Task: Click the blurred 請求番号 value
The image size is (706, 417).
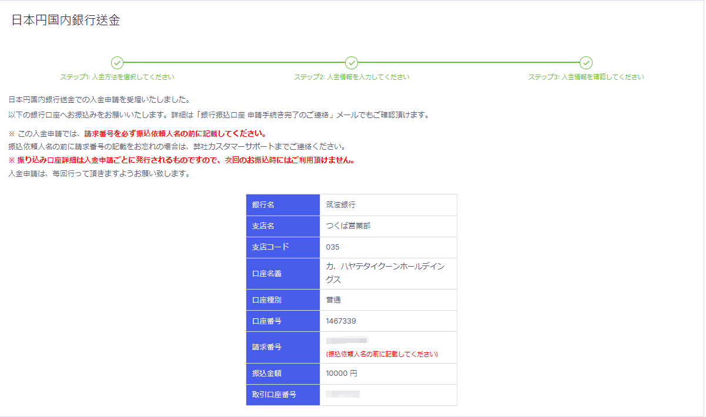Action: 347,340
